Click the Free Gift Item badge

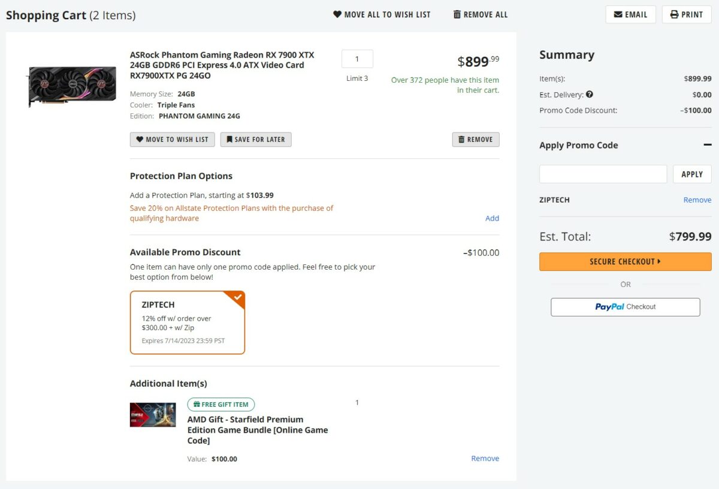tap(221, 405)
